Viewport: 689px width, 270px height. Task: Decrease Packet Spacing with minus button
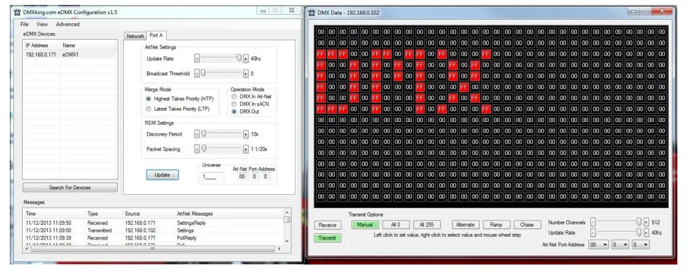(197, 150)
